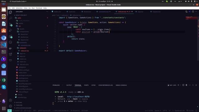Open the Run menu
Screen dimensions: 199x112
(33, 8)
